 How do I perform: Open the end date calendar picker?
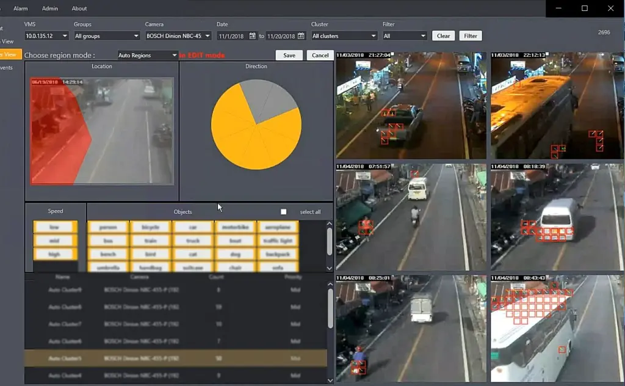[x=301, y=36]
